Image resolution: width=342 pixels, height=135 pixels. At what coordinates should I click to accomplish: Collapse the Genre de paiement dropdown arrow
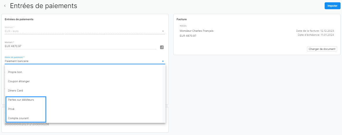(x=163, y=61)
